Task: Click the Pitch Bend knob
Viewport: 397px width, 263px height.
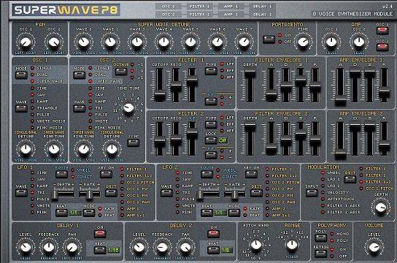Action: (x=256, y=245)
